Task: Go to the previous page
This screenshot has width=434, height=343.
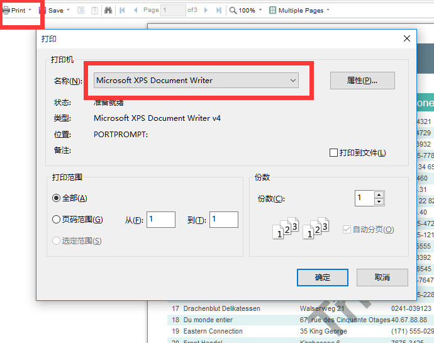Action: (x=135, y=11)
